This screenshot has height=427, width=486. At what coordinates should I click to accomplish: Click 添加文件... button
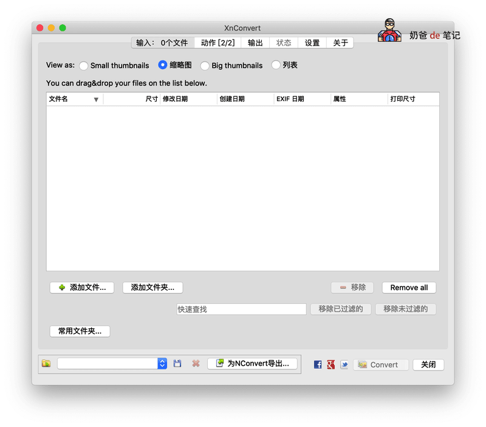click(x=82, y=287)
